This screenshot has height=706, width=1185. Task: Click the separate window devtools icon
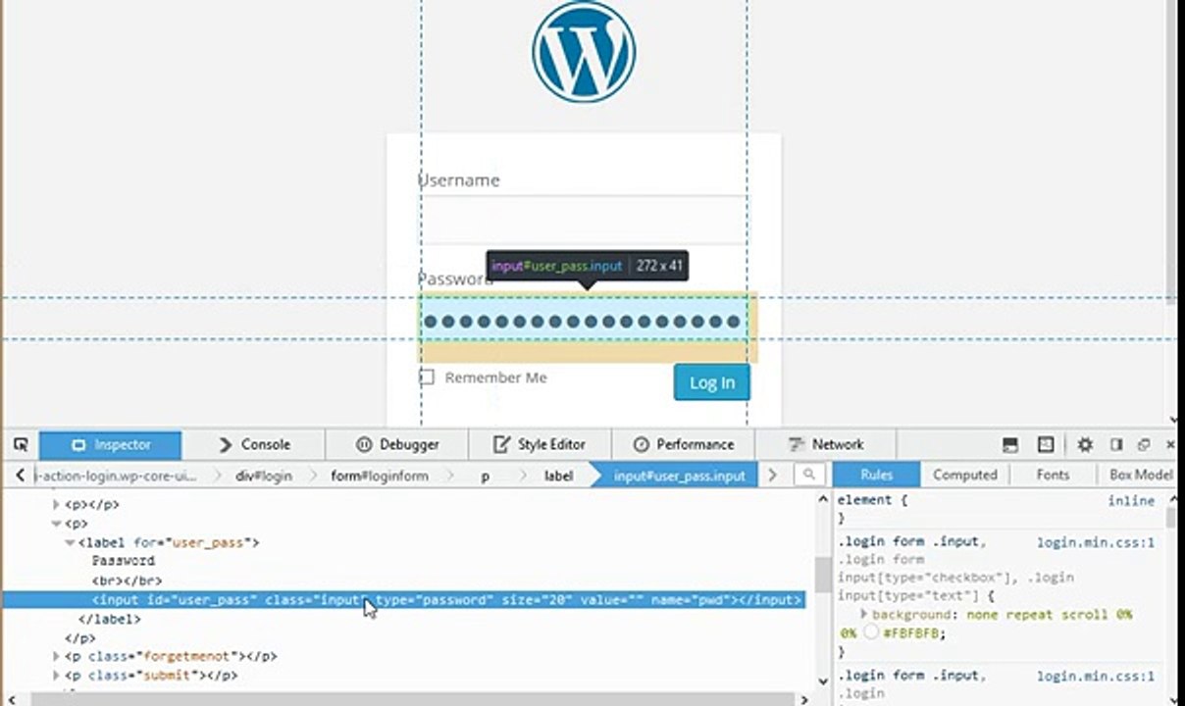tap(1144, 445)
